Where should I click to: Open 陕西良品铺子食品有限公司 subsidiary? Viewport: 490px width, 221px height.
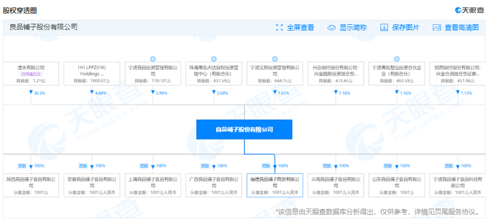(x=31, y=185)
